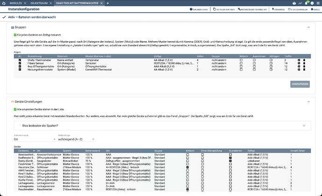This screenshot has height=196, width=322.
Task: Open Ereignisse
Action: [x=278, y=9]
